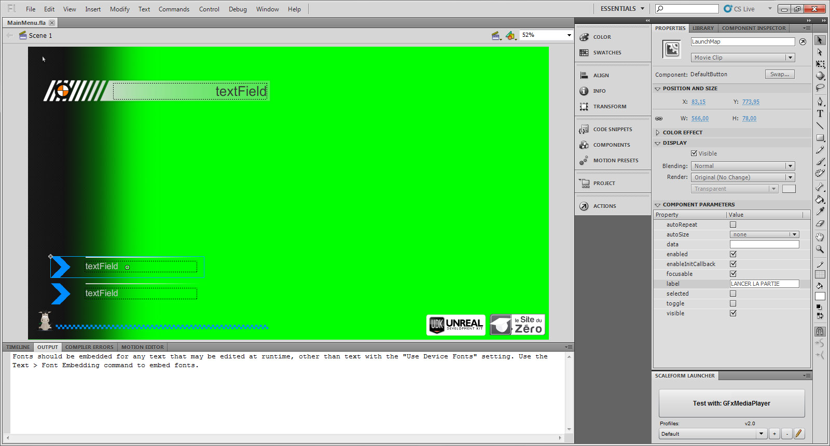Screen dimensions: 830x446
Task: Uncheck the Visible display checkbox
Action: [x=694, y=154]
